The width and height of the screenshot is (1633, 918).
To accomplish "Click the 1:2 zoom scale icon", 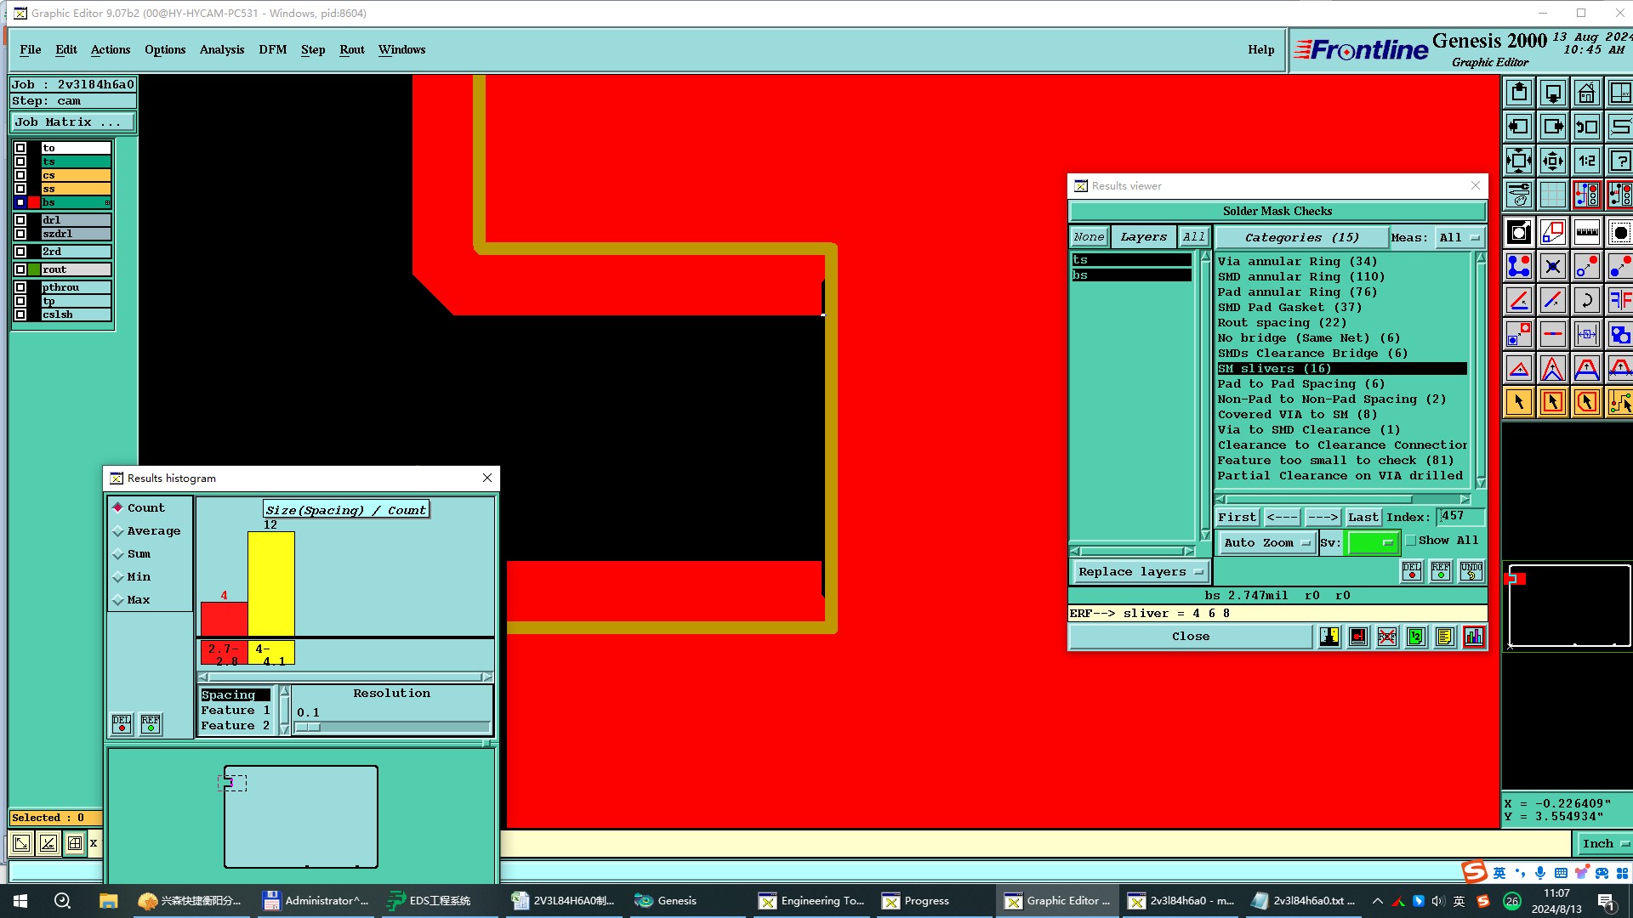I will (1586, 161).
